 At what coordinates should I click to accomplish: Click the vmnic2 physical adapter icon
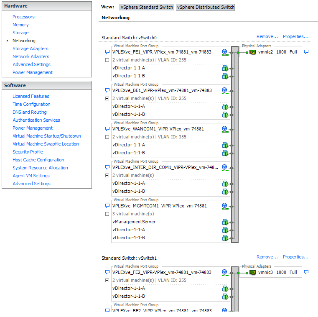coord(252,52)
